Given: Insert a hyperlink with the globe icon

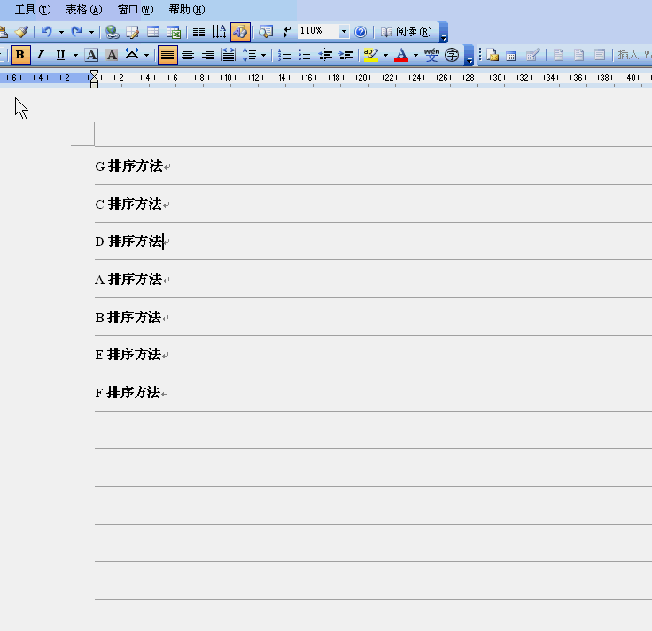Looking at the screenshot, I should pos(112,32).
